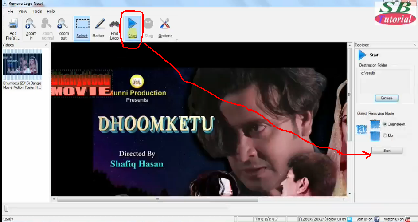Select the Chameleon removing mode
The width and height of the screenshot is (418, 222).
[x=385, y=124]
